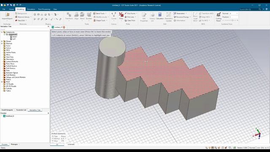Open the Pick Points dropdown
The image size is (270, 152).
[131, 14]
